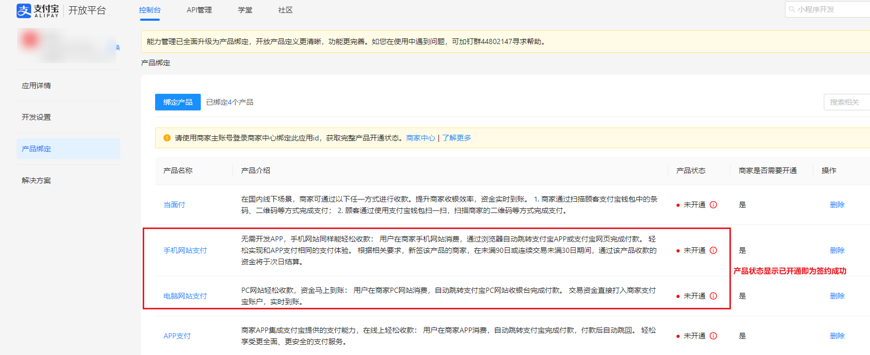Click info icon beside 当面付 status

713,205
